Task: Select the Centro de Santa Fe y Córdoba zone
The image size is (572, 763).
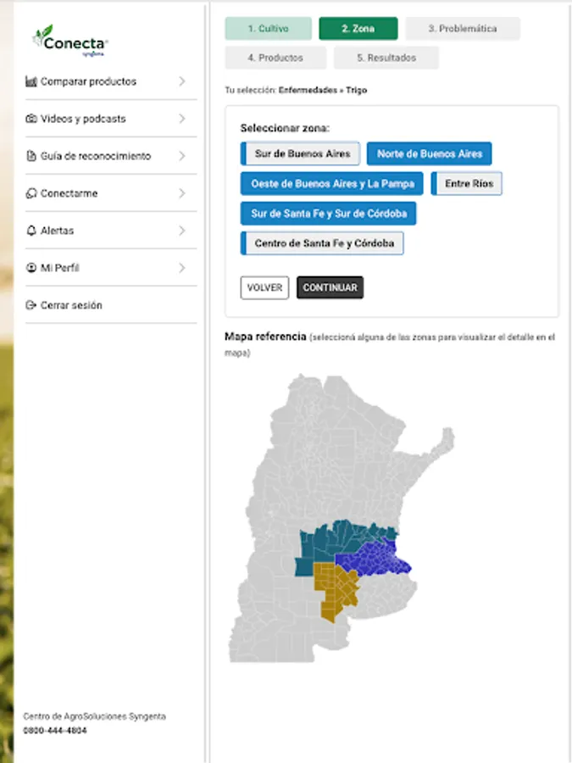Action: point(322,243)
